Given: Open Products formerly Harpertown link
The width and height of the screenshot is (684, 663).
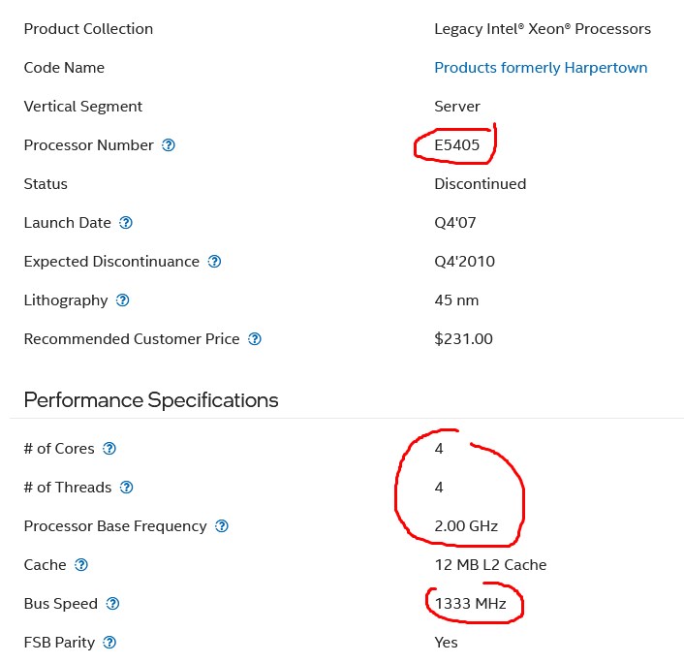Looking at the screenshot, I should click(x=541, y=68).
